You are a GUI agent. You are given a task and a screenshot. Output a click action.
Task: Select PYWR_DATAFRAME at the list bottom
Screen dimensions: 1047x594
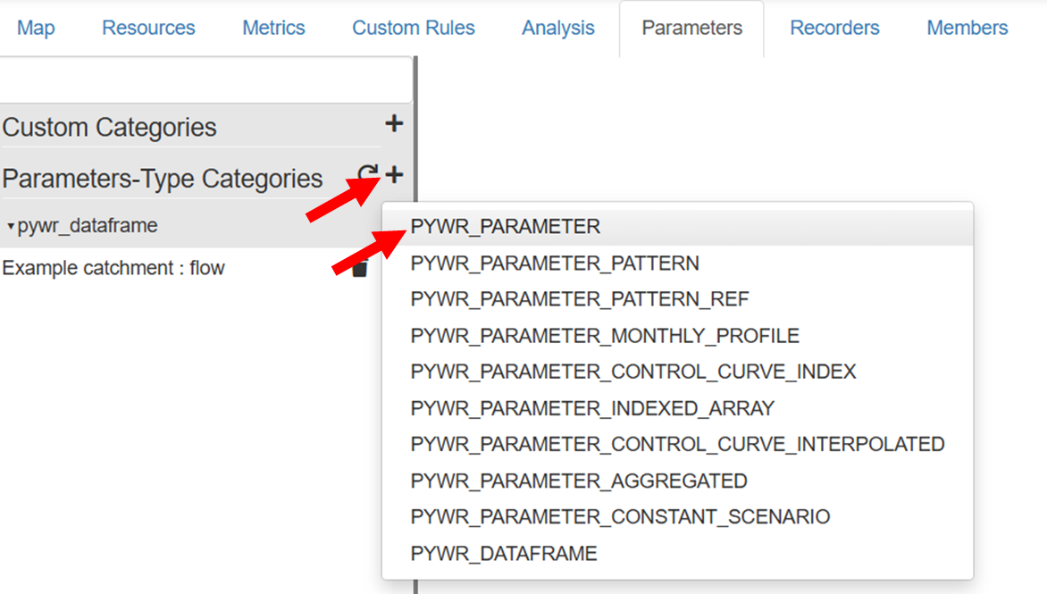point(504,554)
